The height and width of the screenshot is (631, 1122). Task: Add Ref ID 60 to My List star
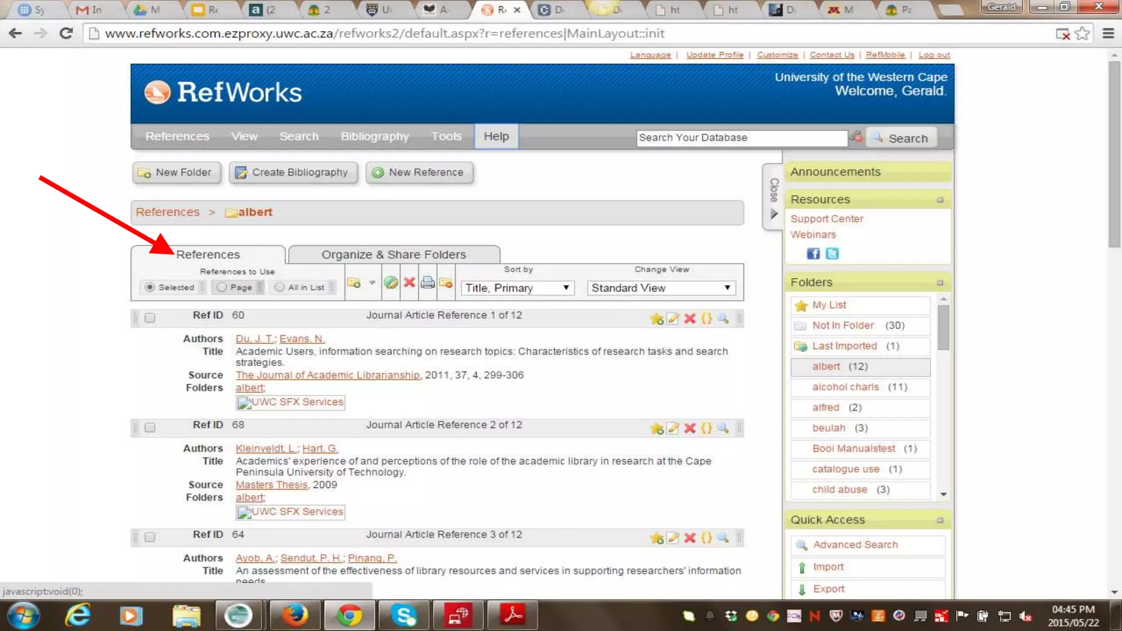[x=656, y=319]
